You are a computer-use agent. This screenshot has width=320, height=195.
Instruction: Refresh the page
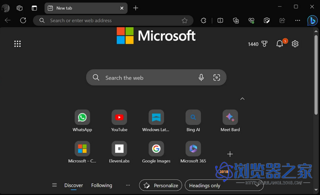(23, 20)
